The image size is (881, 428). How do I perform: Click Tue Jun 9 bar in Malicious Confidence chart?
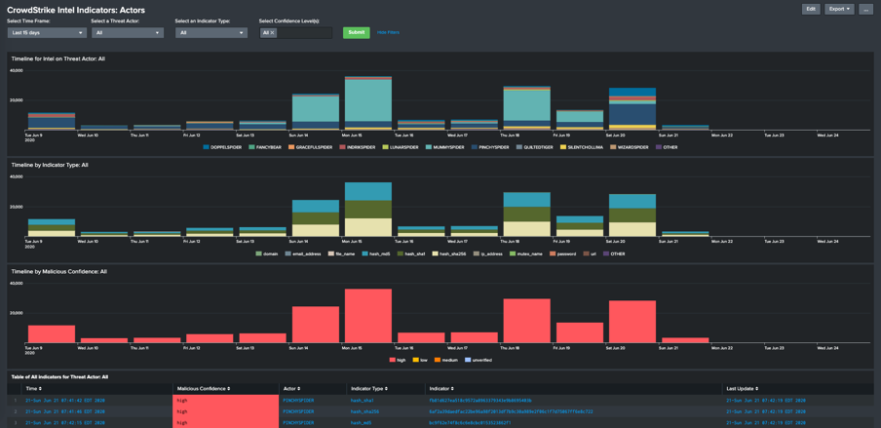(x=51, y=333)
